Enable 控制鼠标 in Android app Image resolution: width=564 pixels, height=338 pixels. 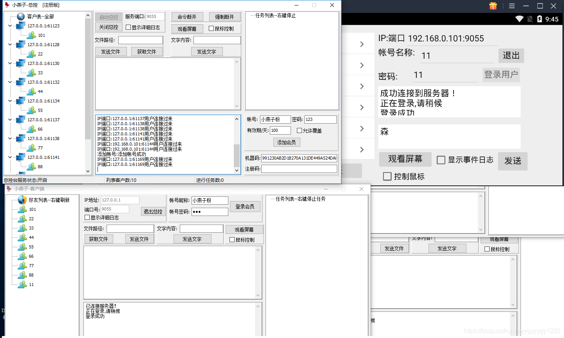[x=387, y=176]
